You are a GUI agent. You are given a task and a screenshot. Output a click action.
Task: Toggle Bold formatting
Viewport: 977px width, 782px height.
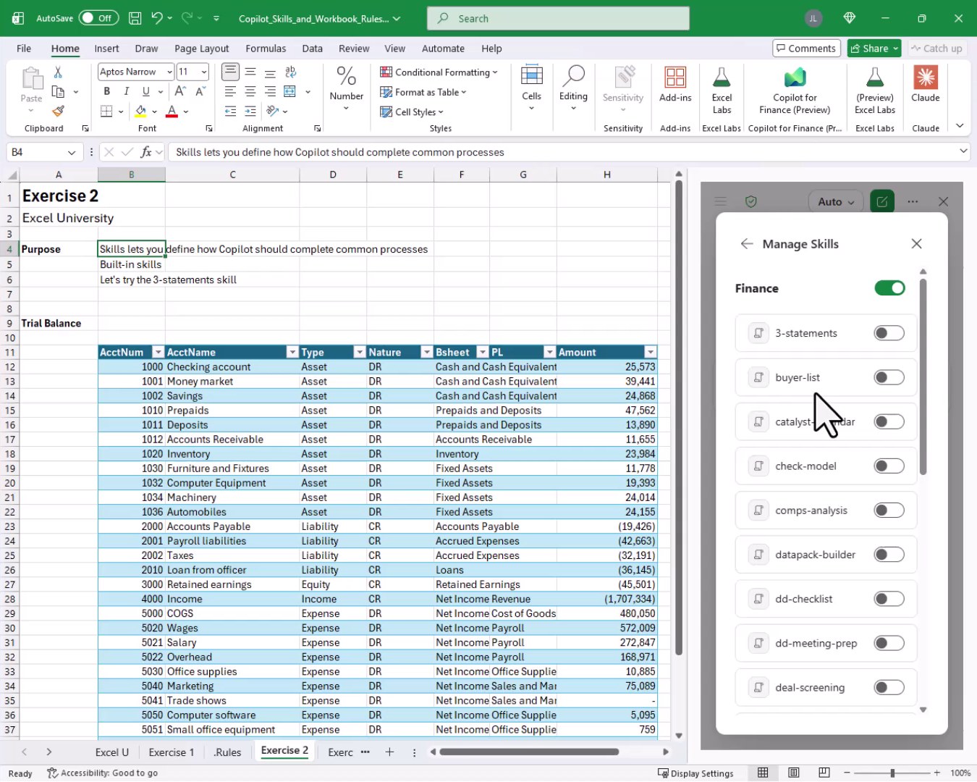pos(107,91)
